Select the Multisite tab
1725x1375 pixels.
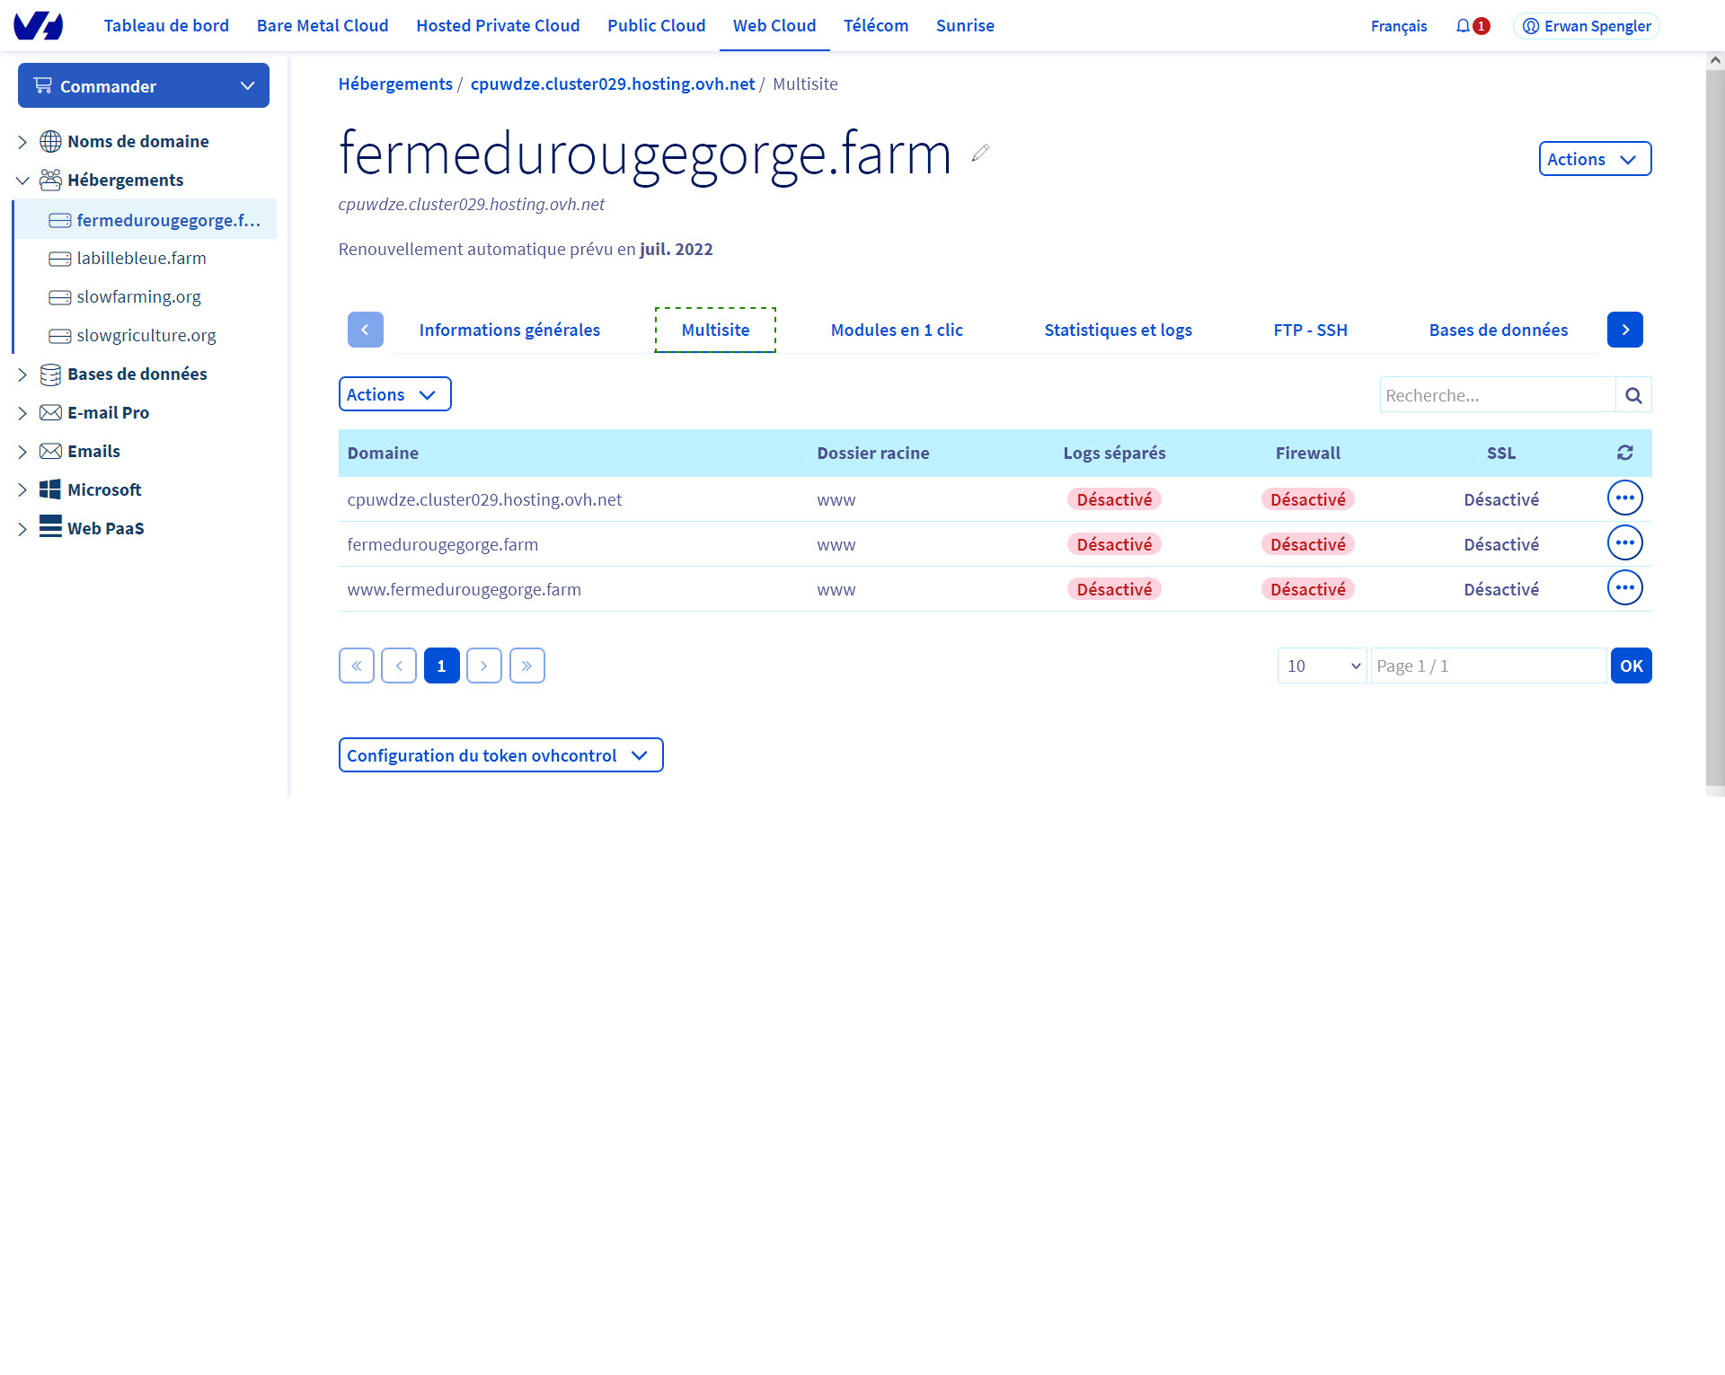coord(715,330)
